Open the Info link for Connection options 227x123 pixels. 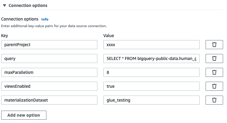coord(45,19)
